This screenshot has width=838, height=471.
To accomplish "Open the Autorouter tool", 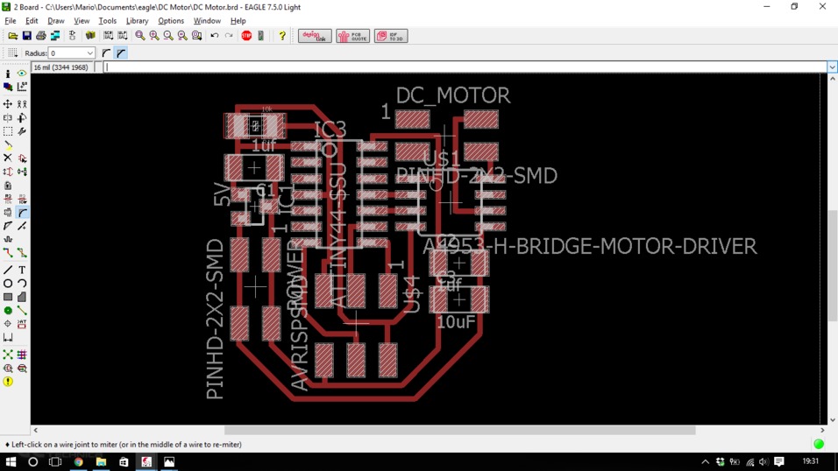I will pyautogui.click(x=22, y=355).
